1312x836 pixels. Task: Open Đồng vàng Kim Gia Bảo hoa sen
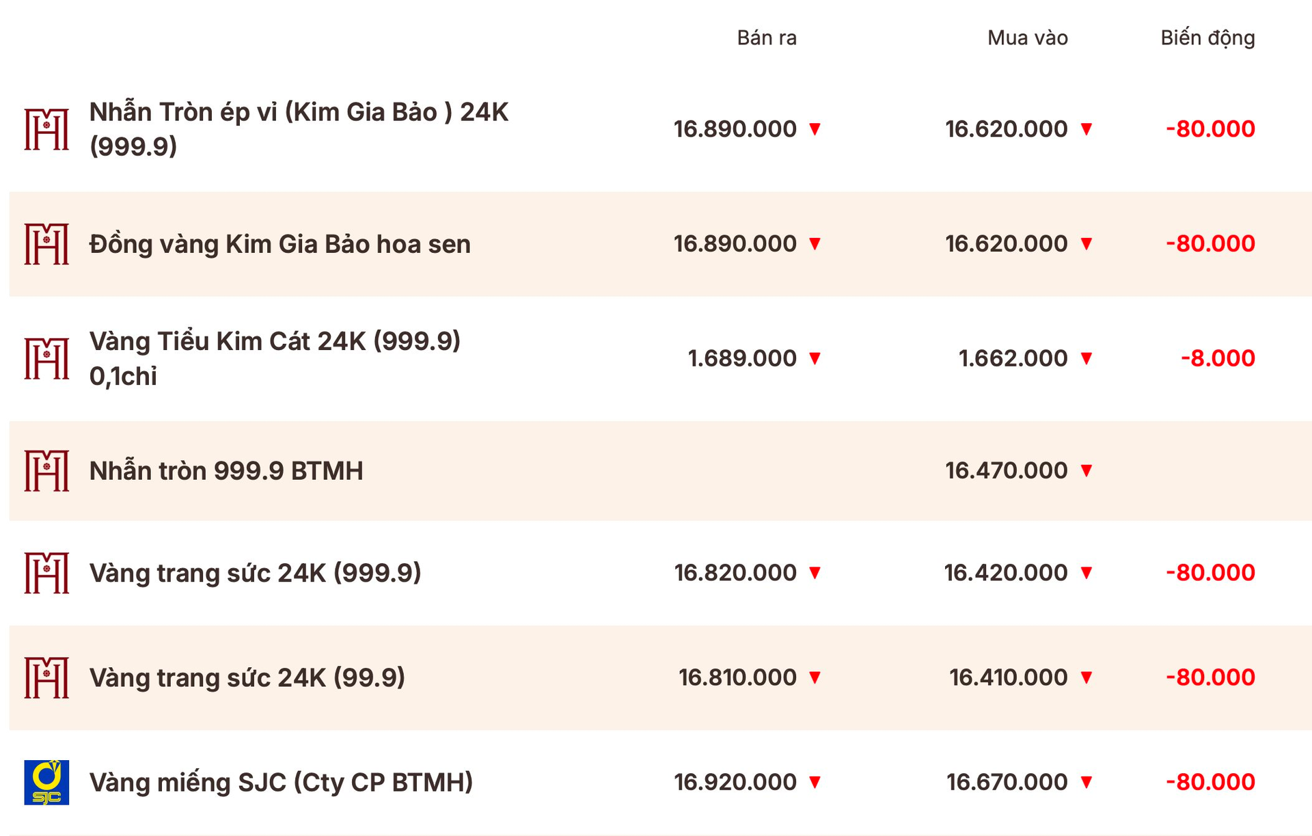pos(279,244)
